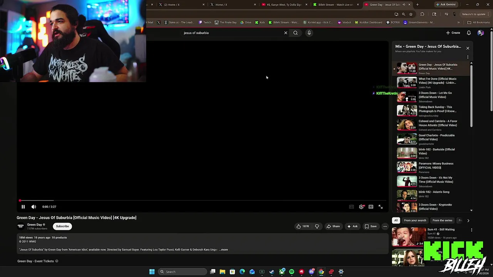
Task: Open the YouTube account avatar menu
Action: click(480, 33)
